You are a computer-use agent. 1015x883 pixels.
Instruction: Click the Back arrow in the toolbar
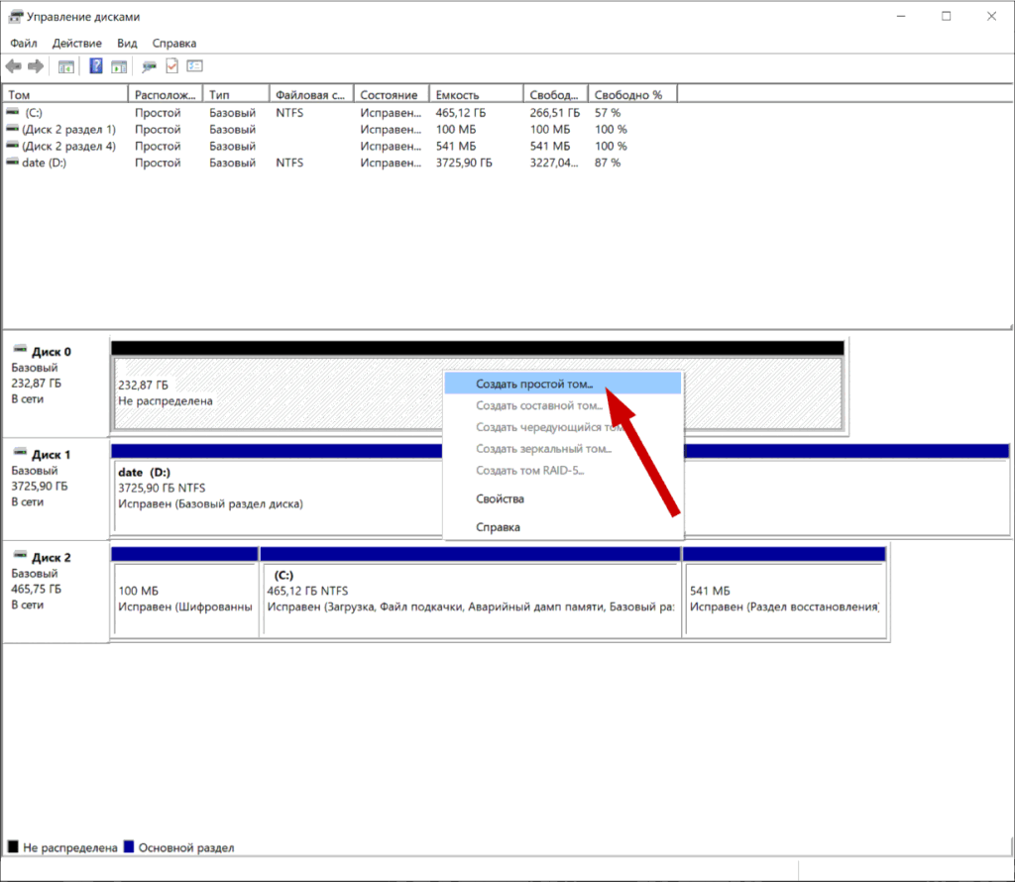pyautogui.click(x=14, y=66)
